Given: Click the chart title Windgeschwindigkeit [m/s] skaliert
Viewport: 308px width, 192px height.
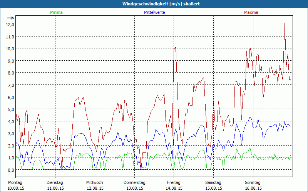Looking at the screenshot, I should [x=161, y=4].
